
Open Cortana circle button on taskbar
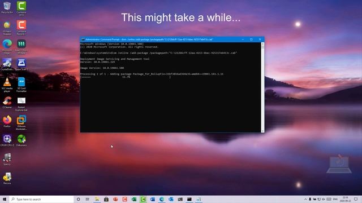point(78,199)
